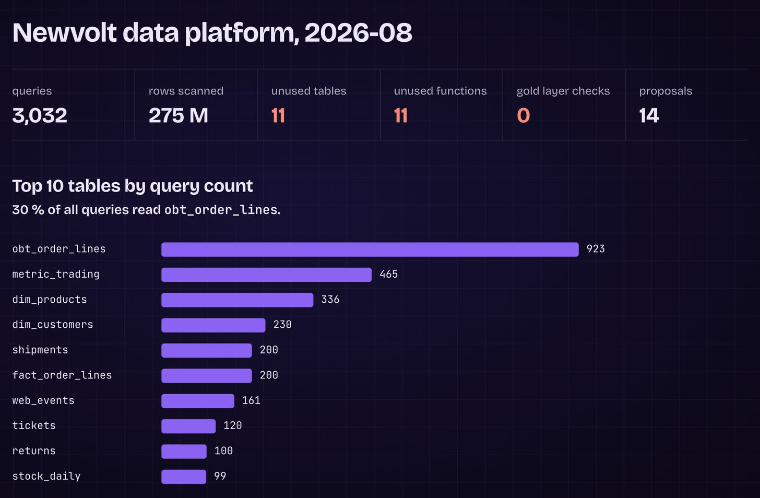Viewport: 760px width, 498px height.
Task: Click the '30 % of all queries' subtitle
Action: 146,210
